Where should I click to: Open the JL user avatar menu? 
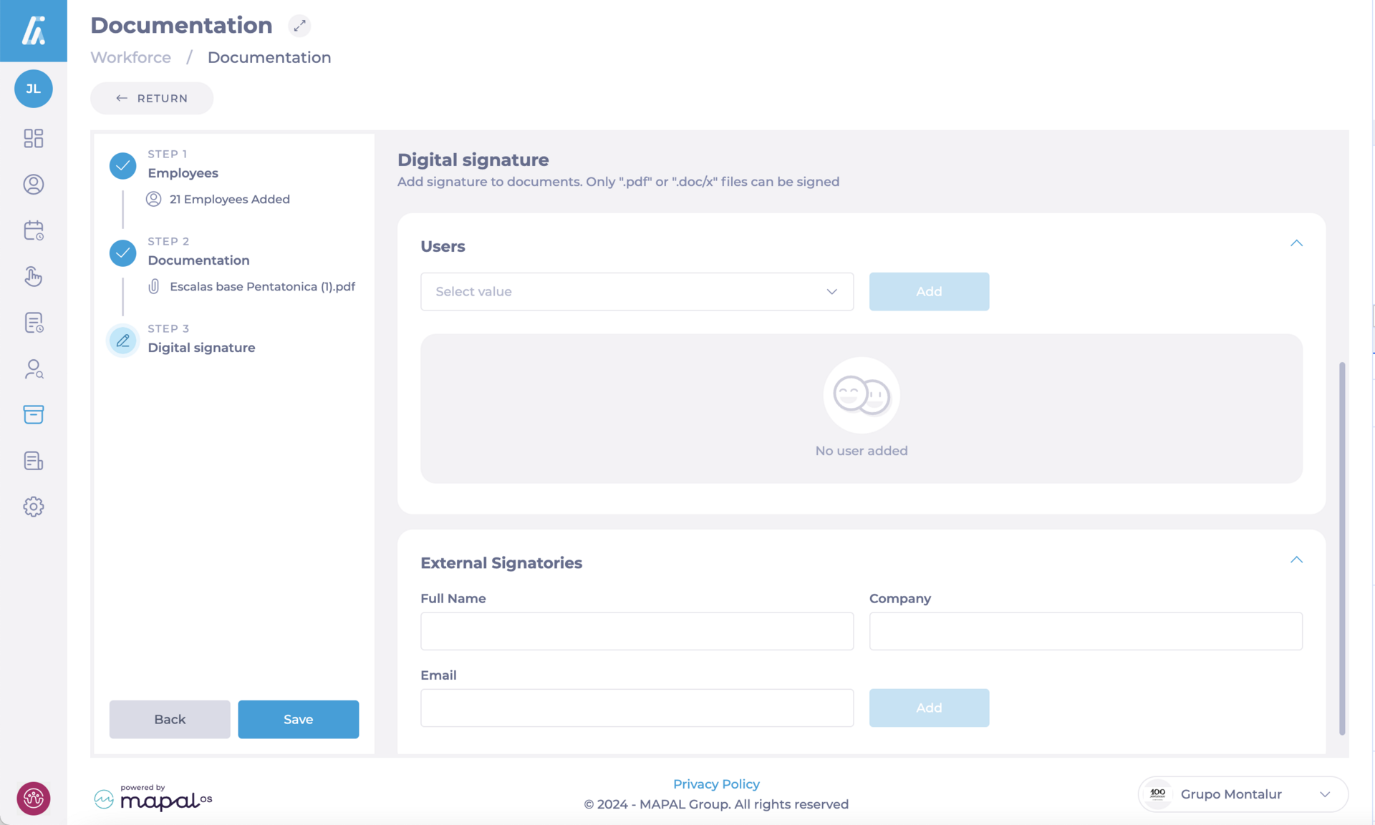34,89
